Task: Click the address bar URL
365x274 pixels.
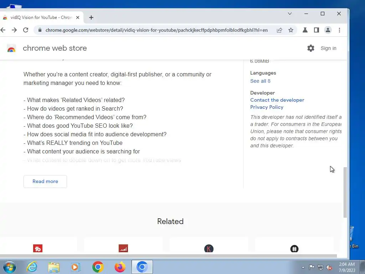Action: click(x=156, y=30)
